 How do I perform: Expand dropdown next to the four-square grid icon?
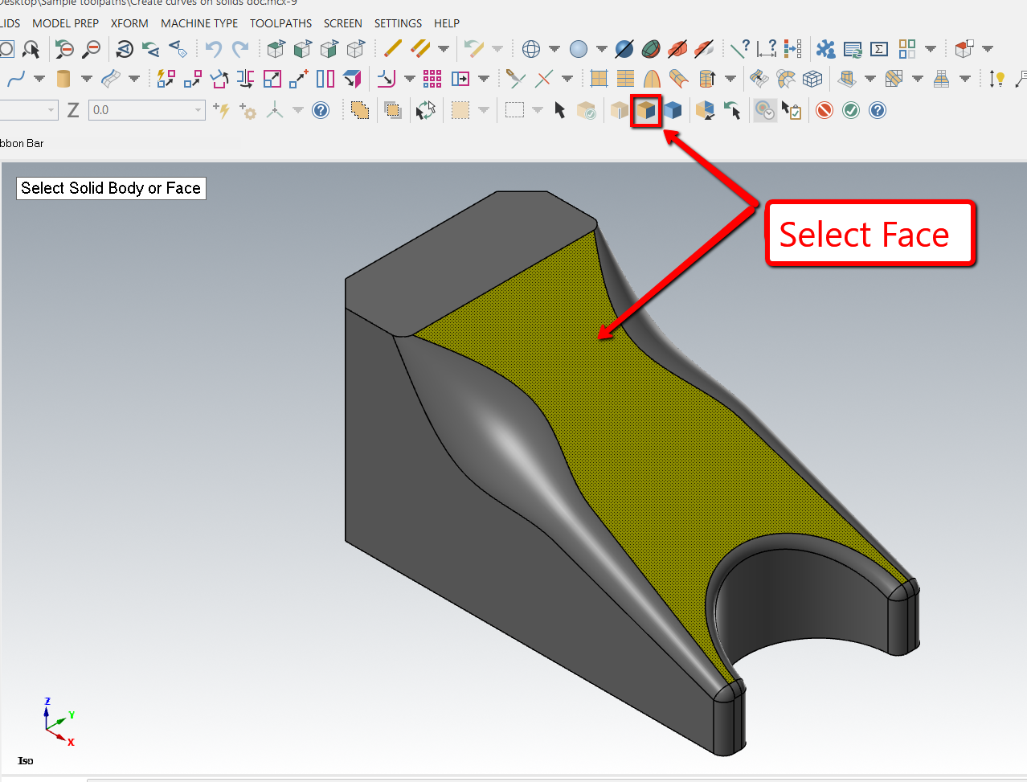tap(931, 49)
